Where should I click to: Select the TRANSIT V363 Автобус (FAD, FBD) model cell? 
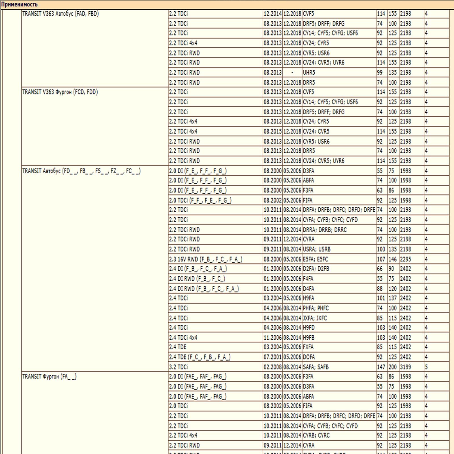tap(60, 14)
